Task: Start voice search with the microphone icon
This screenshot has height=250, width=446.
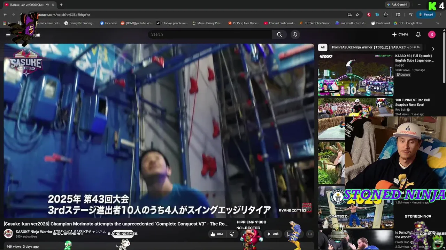Action: coord(295,34)
